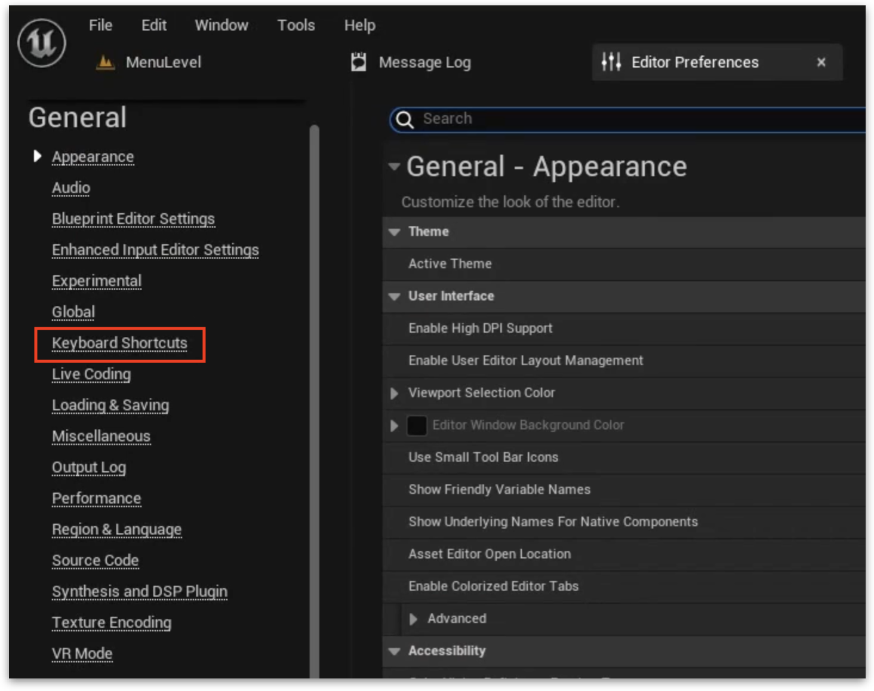
Task: Open the Tools menu
Action: (296, 25)
